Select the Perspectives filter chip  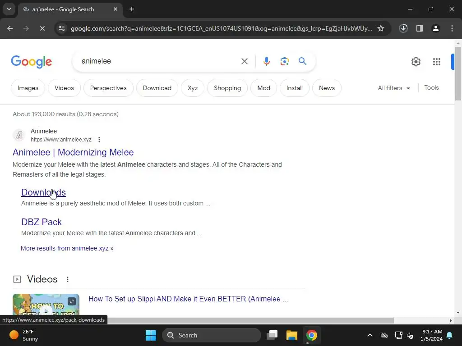[x=108, y=88]
